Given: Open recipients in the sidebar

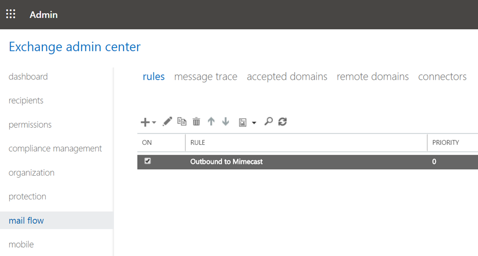Looking at the screenshot, I should coord(26,100).
